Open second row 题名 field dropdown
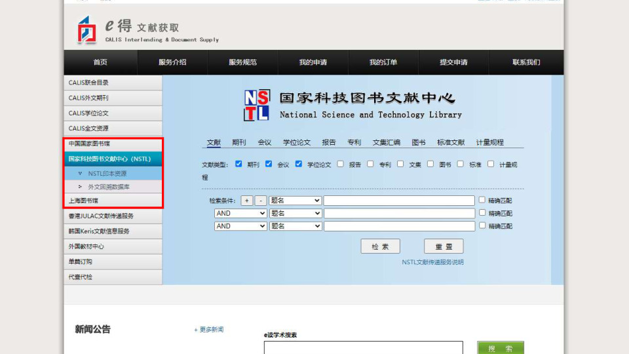Image resolution: width=629 pixels, height=354 pixels. coord(295,213)
